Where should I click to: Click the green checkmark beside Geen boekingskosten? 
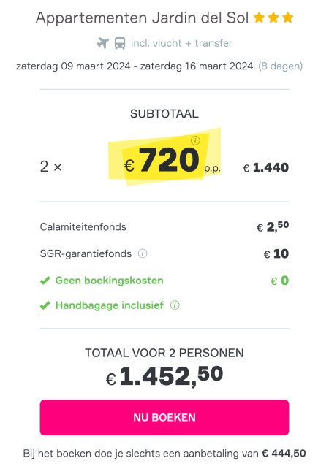pos(45,281)
